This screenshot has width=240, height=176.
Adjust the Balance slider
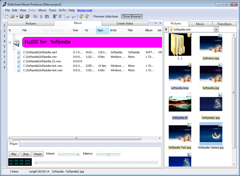click(109, 154)
